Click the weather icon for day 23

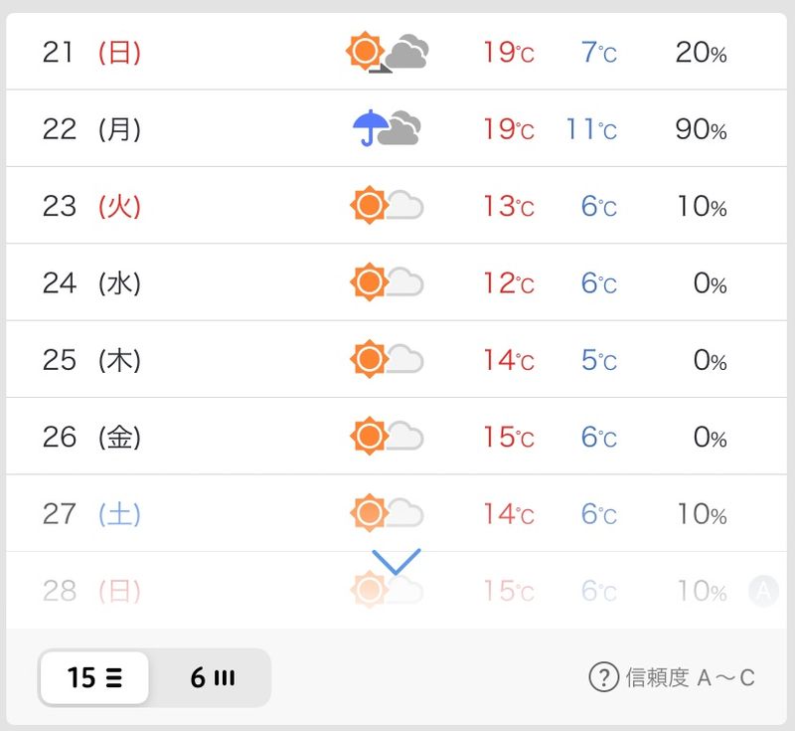(x=388, y=206)
